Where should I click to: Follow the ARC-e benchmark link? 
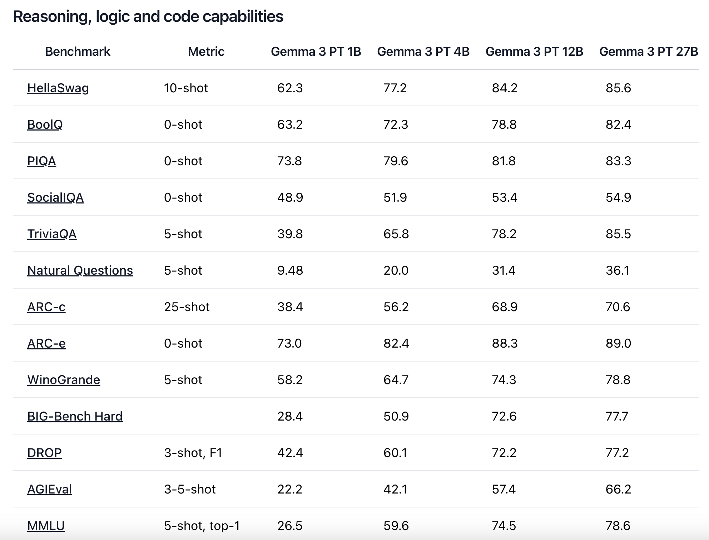coord(46,343)
